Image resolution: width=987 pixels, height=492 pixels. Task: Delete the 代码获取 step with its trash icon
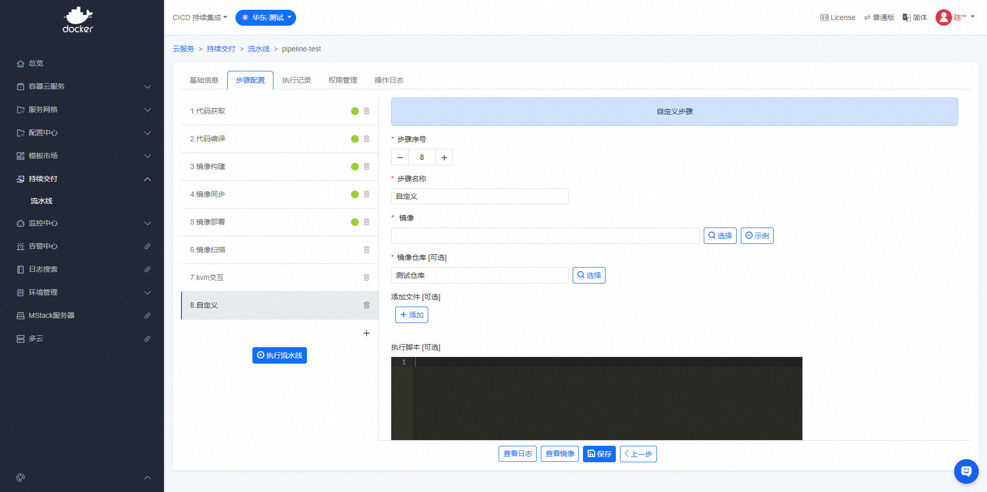pyautogui.click(x=367, y=111)
